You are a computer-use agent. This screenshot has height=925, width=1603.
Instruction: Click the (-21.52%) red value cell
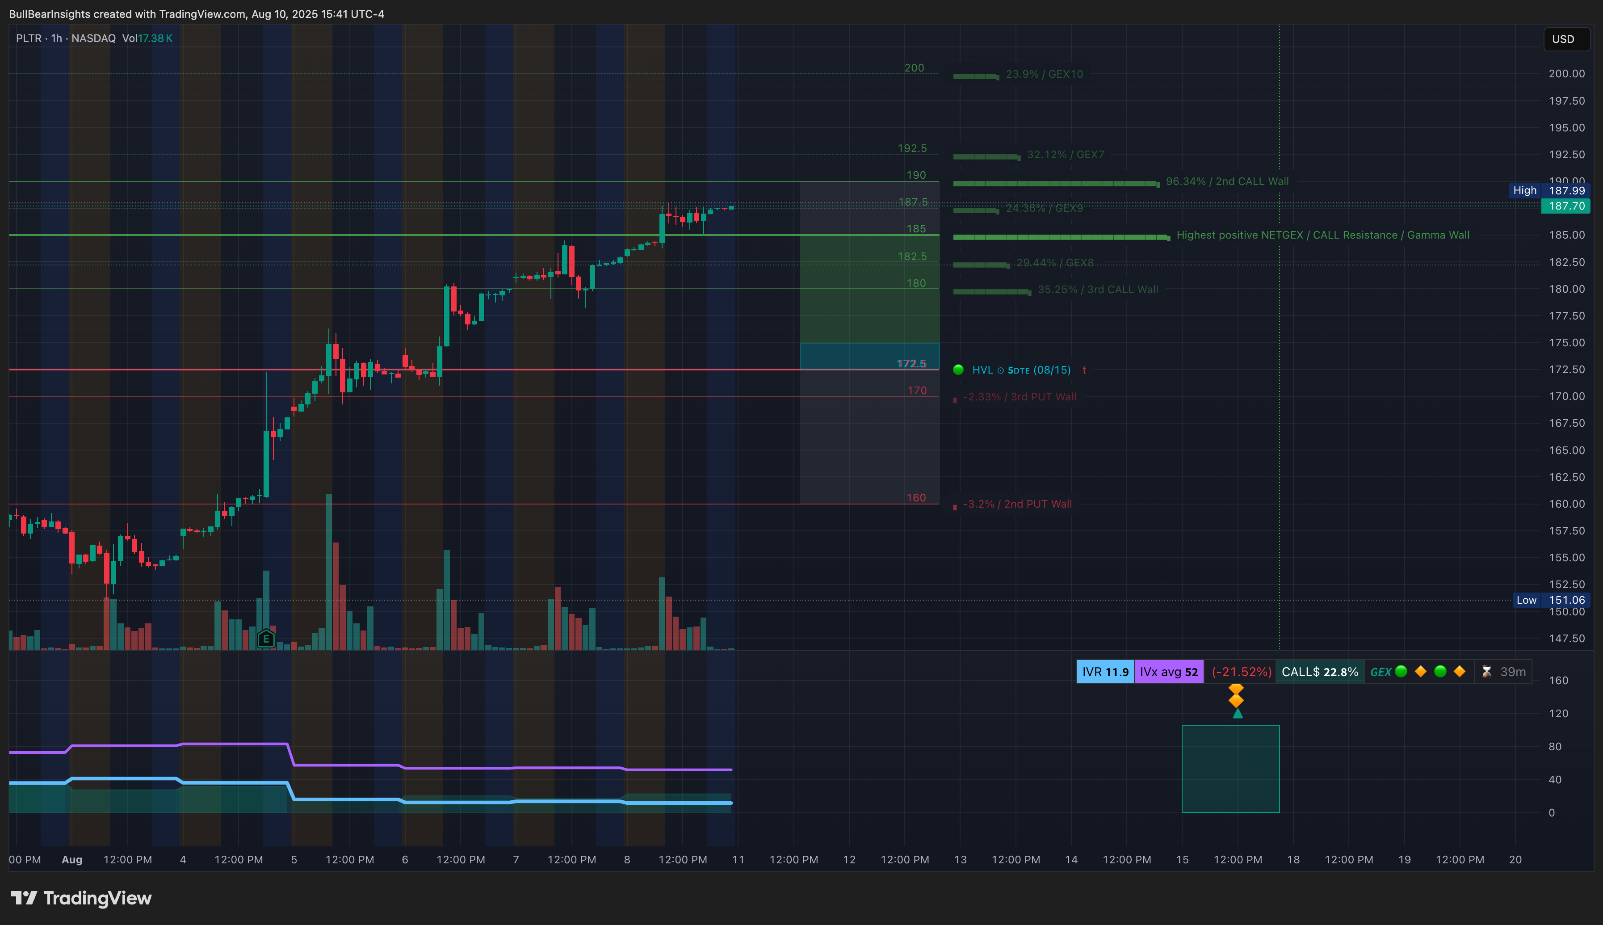point(1241,672)
